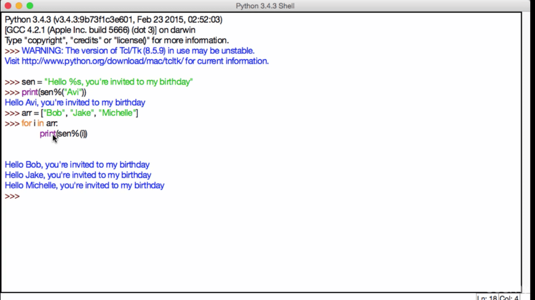This screenshot has width=535, height=300.
Task: Click the output line greeting Michelle
Action: click(84, 185)
